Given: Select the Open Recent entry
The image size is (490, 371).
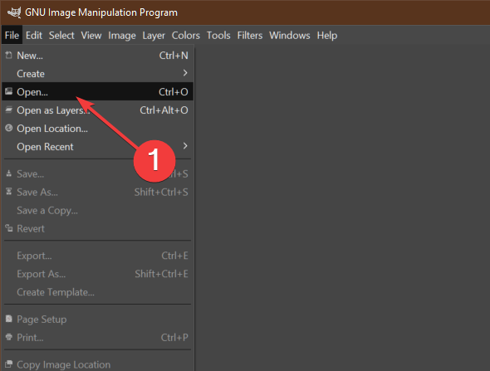Looking at the screenshot, I should pos(97,146).
